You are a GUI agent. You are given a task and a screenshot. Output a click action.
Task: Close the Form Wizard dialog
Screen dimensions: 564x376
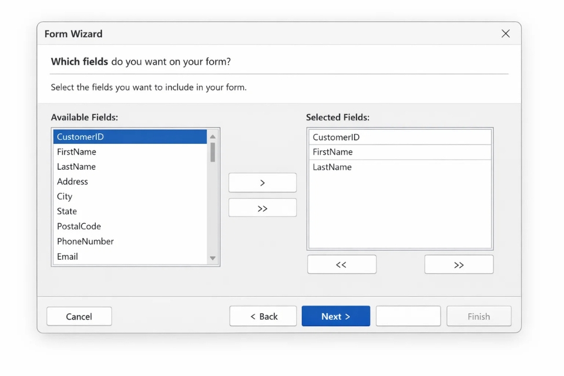pyautogui.click(x=505, y=33)
